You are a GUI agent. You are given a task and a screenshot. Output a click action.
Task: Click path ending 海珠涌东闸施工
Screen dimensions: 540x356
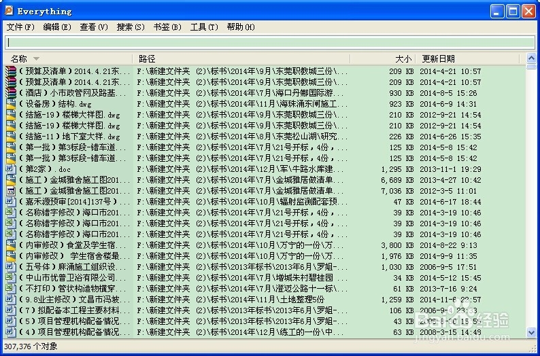tap(242, 104)
